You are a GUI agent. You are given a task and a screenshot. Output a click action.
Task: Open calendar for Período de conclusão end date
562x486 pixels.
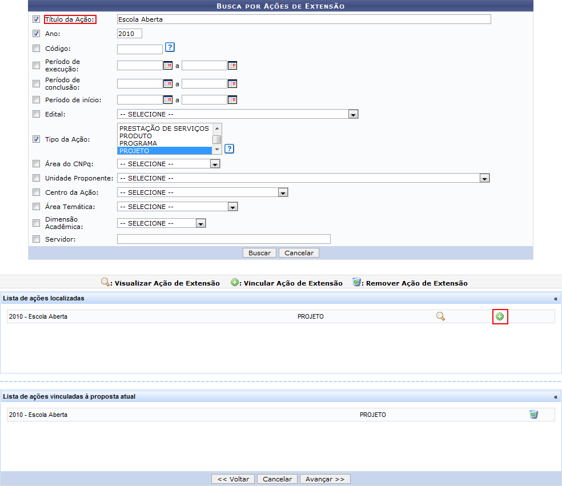click(232, 83)
